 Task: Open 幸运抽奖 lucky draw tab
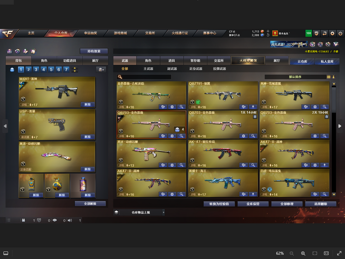coord(90,33)
